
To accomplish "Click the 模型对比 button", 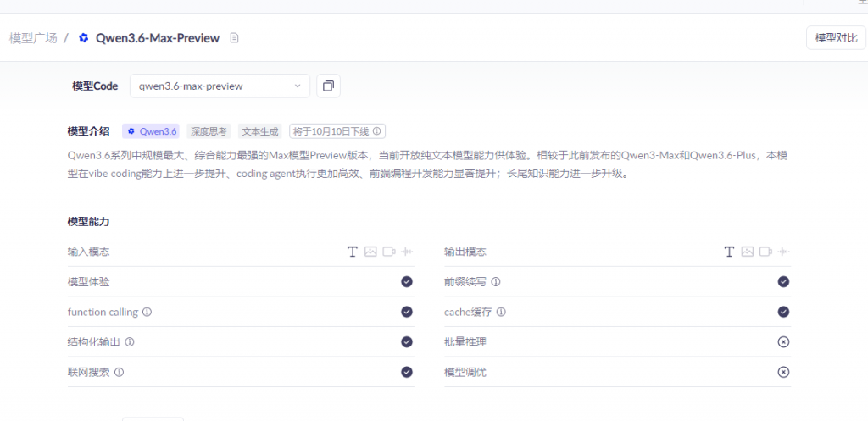I will [836, 37].
